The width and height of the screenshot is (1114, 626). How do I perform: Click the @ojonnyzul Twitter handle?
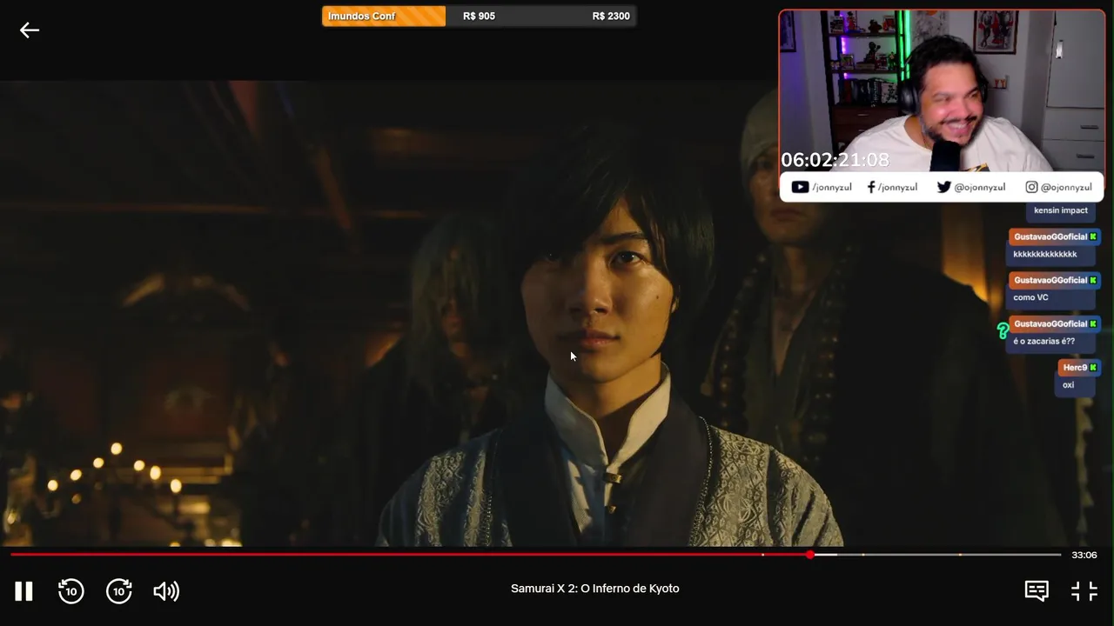[979, 187]
